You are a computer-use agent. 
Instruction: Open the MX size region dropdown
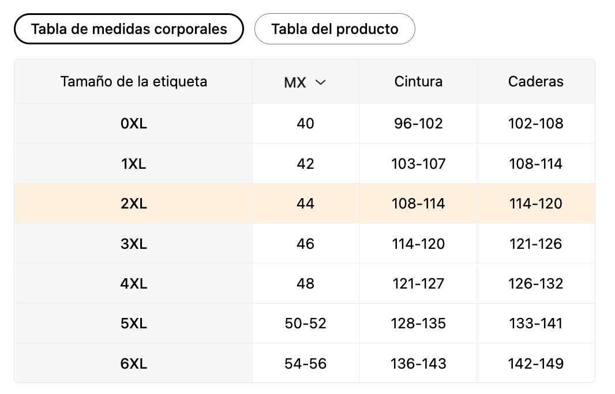click(x=305, y=82)
